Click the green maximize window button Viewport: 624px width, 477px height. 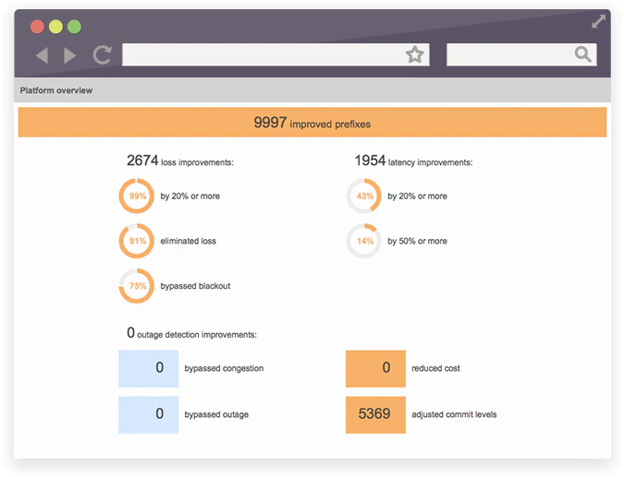coord(75,27)
